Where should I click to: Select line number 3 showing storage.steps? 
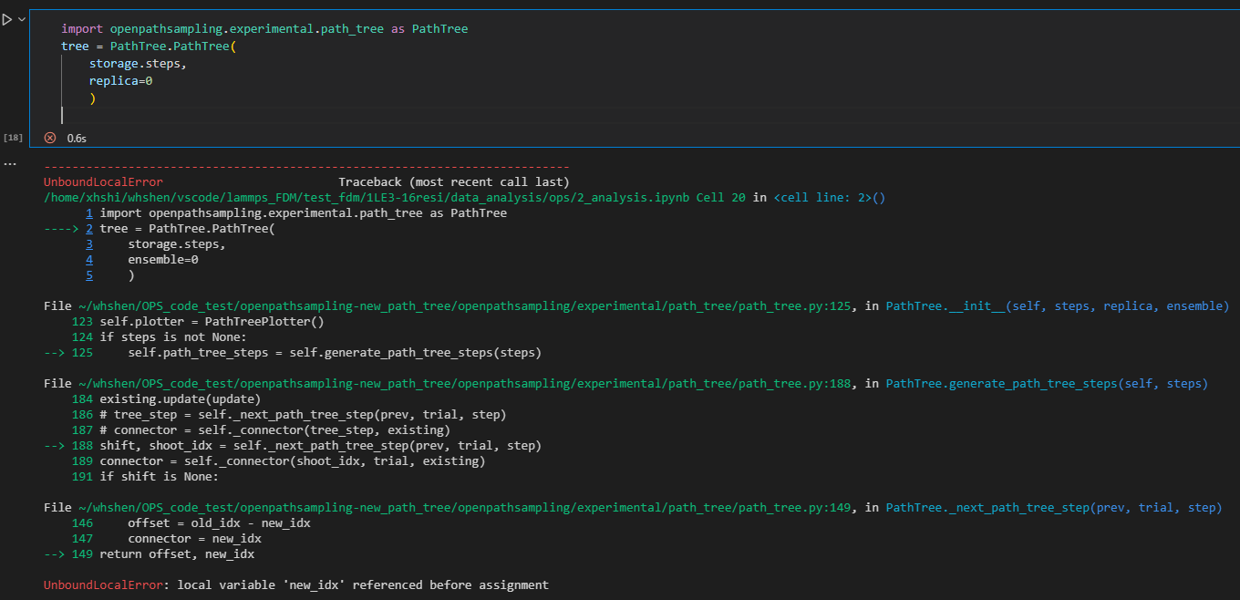point(88,243)
